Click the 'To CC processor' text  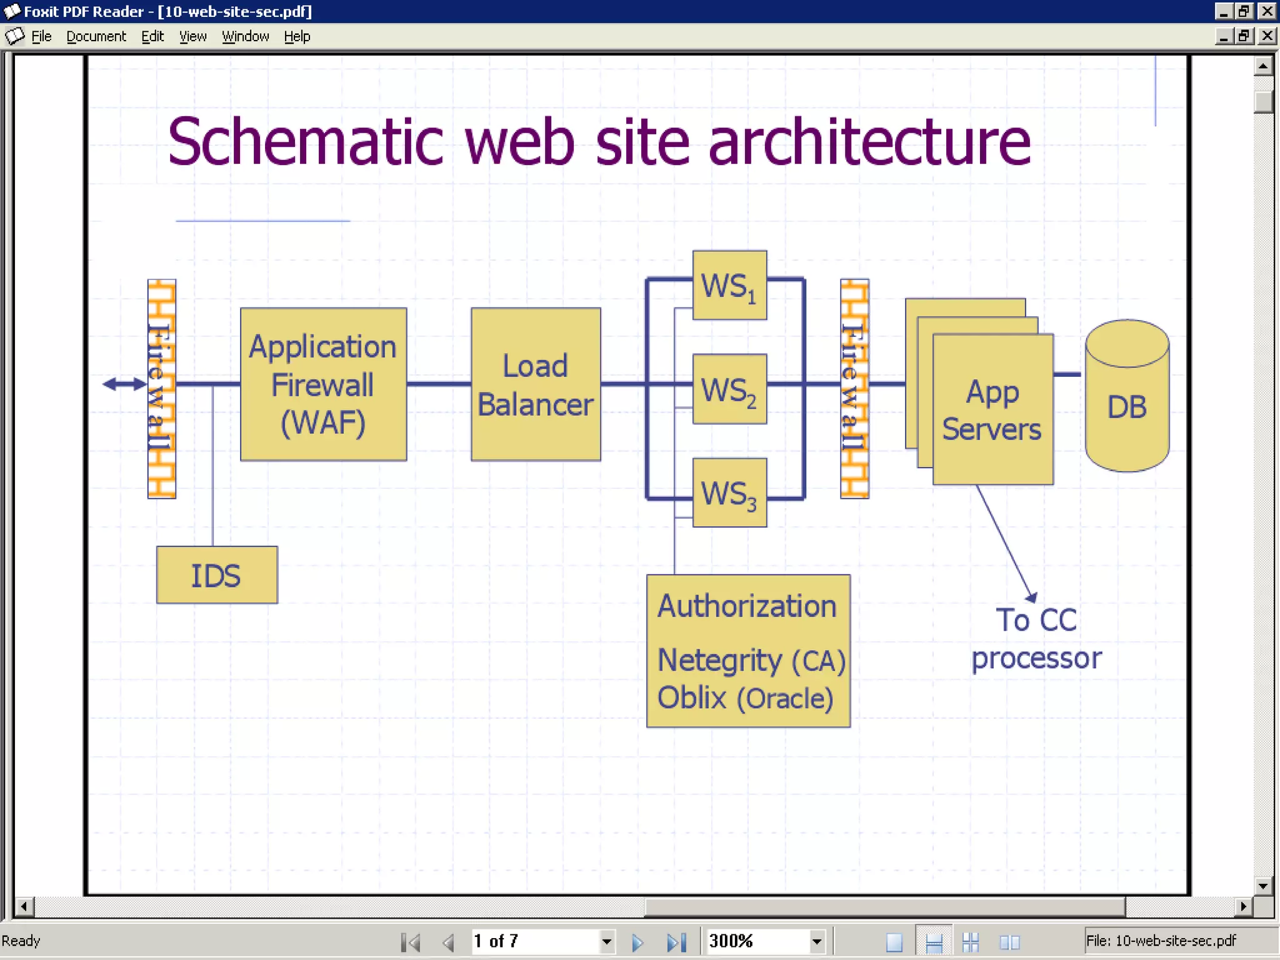pos(1036,638)
